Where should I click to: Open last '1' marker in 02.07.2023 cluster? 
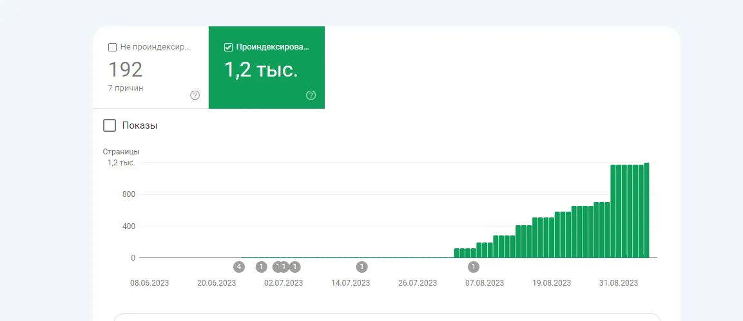tap(294, 267)
